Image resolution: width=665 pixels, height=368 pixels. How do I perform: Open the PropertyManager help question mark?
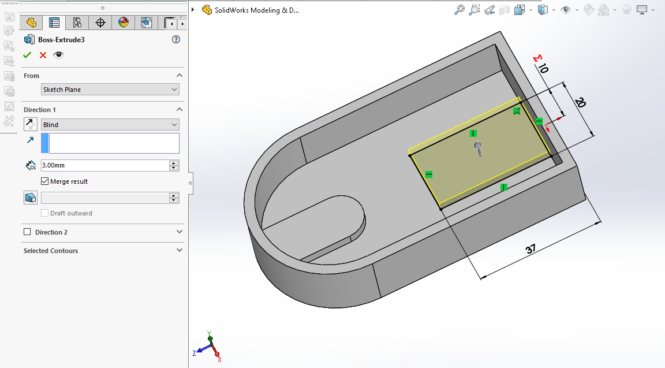[x=176, y=39]
